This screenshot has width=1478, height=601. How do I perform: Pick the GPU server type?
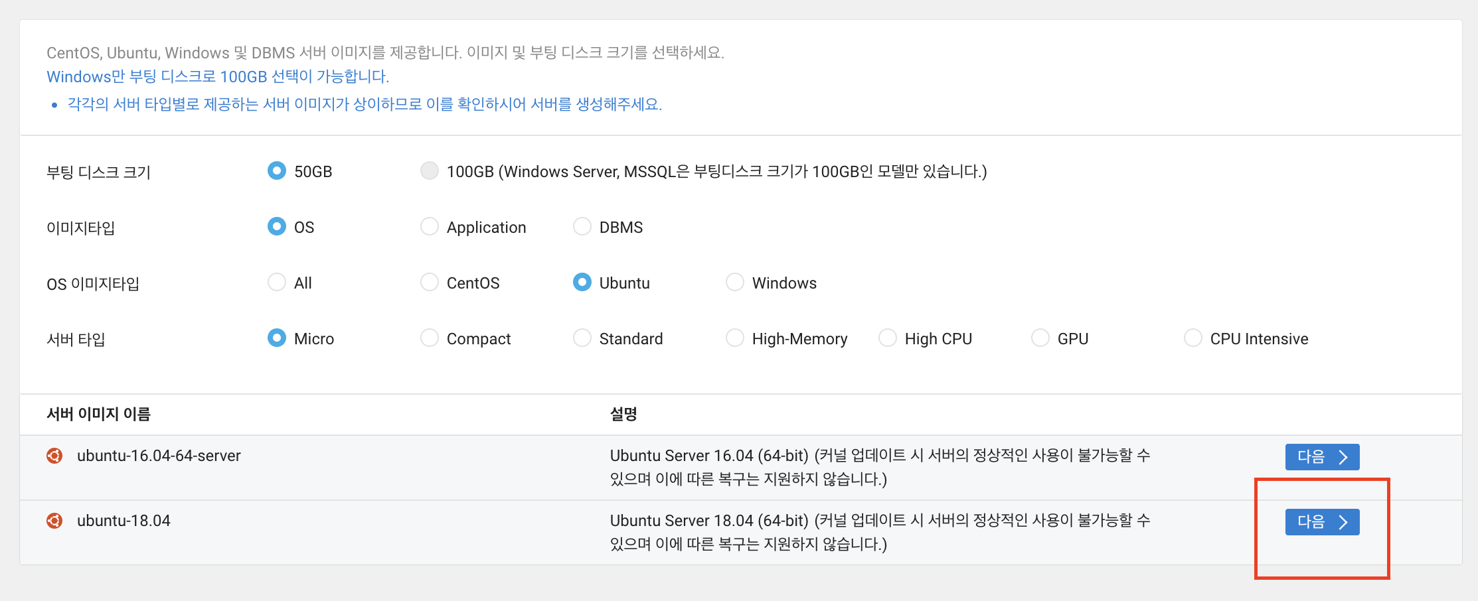pos(1040,338)
